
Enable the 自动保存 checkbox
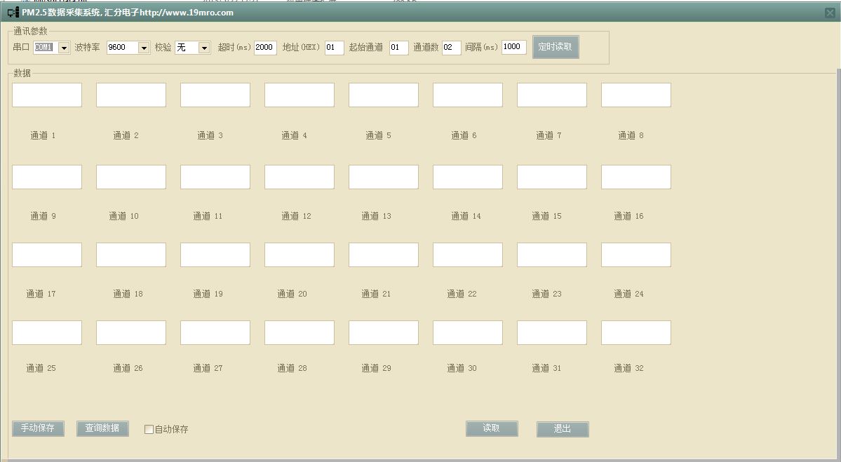point(149,429)
